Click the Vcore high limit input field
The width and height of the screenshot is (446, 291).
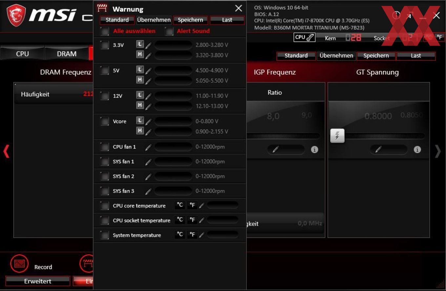click(173, 131)
